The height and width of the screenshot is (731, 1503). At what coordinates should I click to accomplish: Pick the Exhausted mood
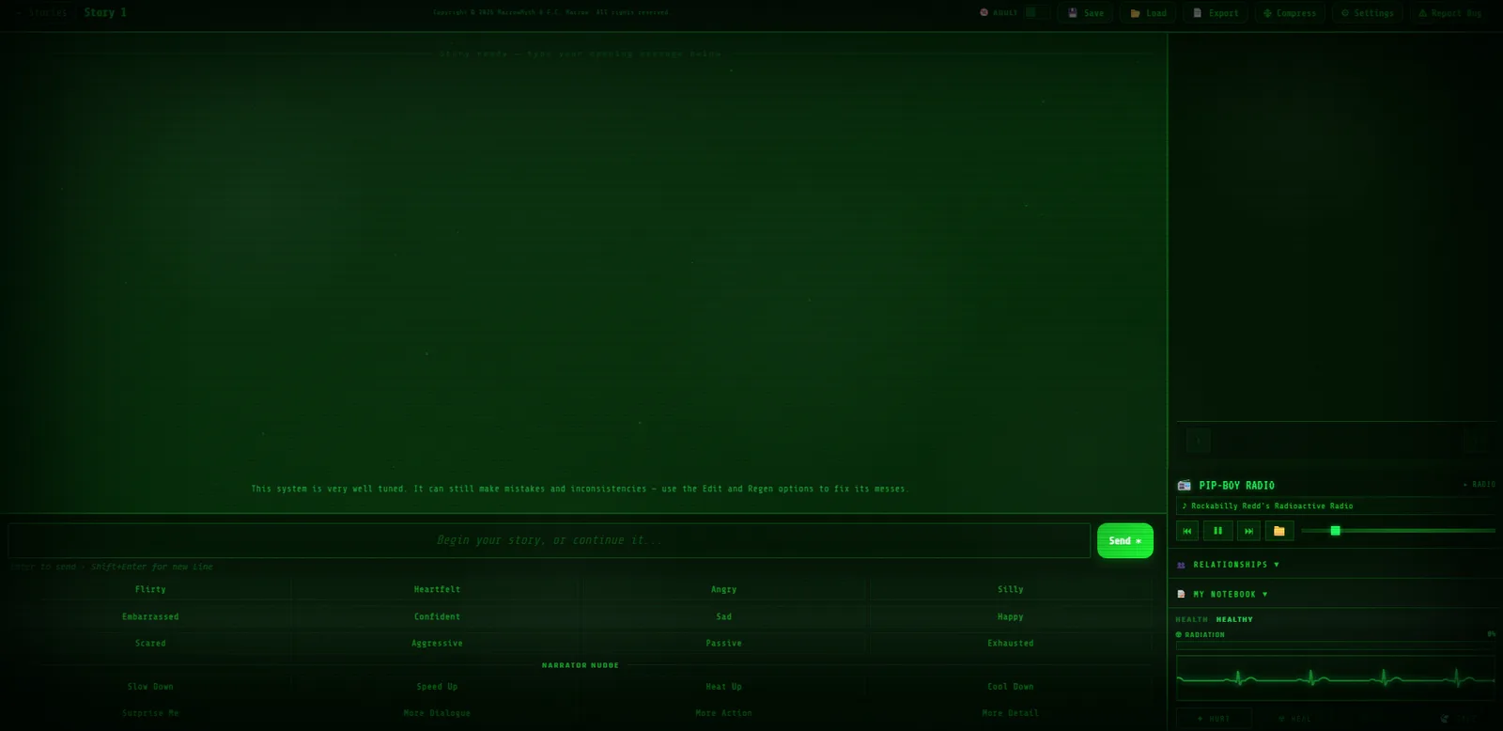(x=1010, y=643)
